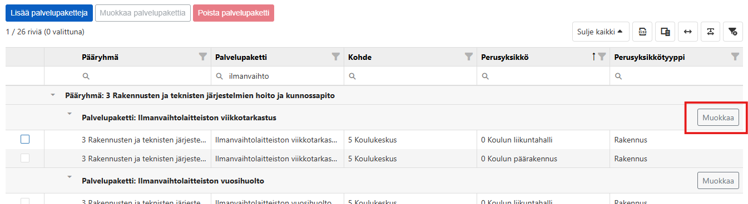This screenshot has width=748, height=204.
Task: Click the Palvelupaketti search field containing ilmanvaihto
Action: pos(277,76)
